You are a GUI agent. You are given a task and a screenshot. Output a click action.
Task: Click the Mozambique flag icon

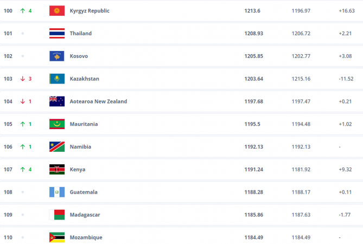click(57, 237)
